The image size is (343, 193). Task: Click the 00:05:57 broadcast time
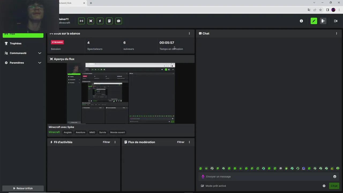[167, 43]
